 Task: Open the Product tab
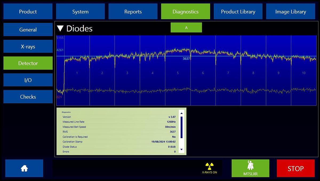pyautogui.click(x=28, y=12)
